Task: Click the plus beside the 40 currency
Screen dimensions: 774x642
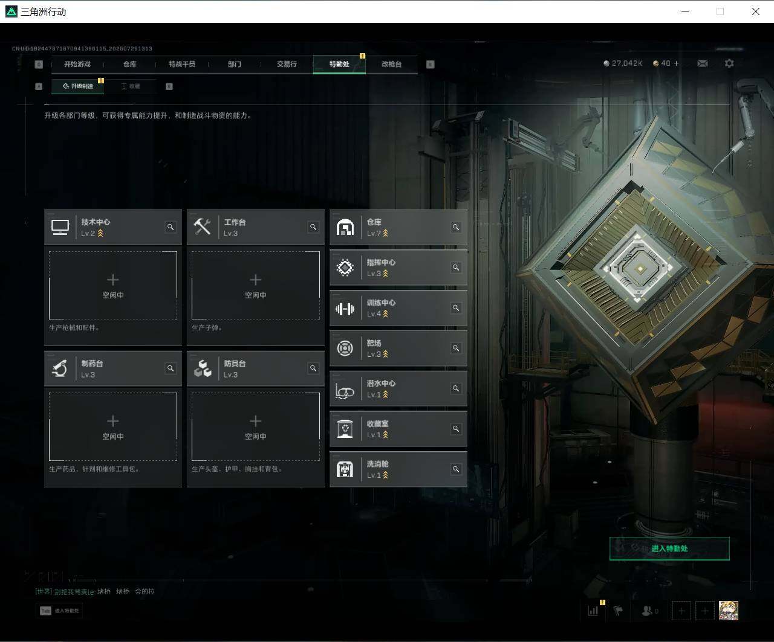Action: 676,63
